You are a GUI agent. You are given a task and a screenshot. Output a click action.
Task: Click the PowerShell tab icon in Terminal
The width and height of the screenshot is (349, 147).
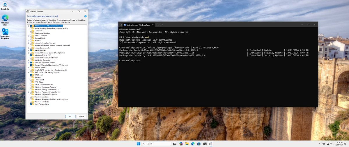pyautogui.click(x=125, y=25)
